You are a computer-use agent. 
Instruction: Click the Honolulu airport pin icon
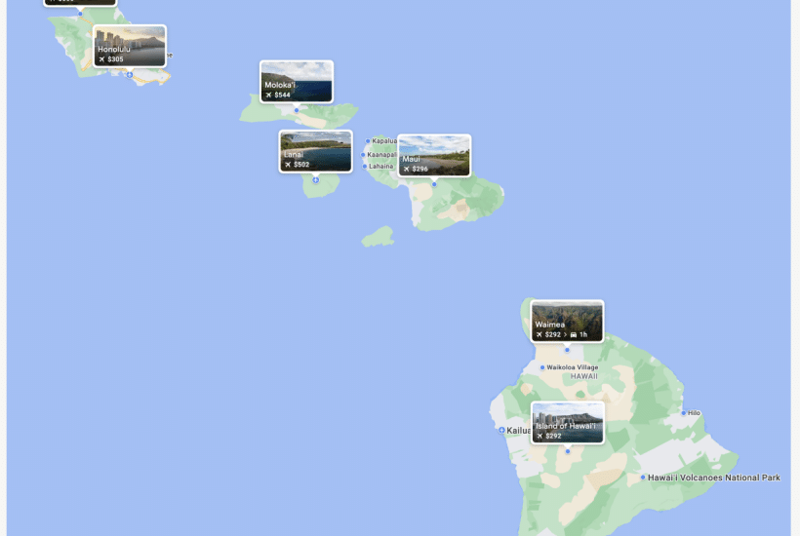pos(130,75)
